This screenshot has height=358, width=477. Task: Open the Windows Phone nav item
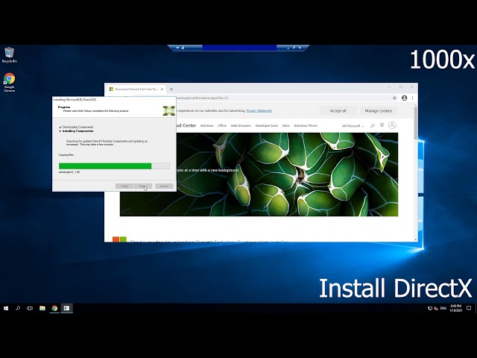click(x=306, y=125)
